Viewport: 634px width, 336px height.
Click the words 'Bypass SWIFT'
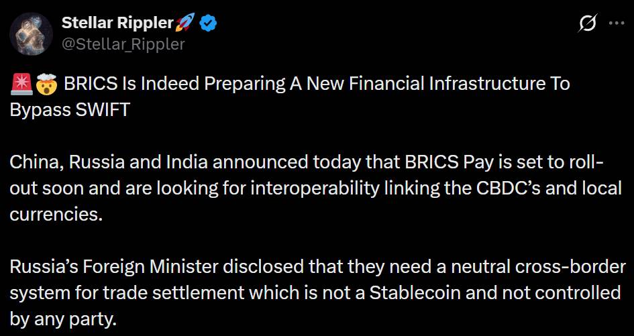pos(69,110)
